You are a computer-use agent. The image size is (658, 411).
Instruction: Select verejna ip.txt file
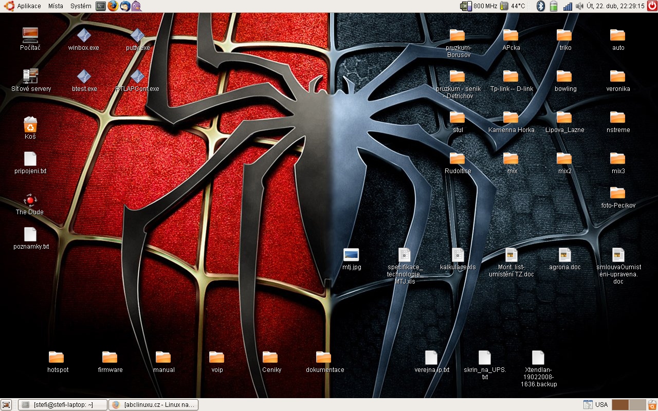(431, 362)
